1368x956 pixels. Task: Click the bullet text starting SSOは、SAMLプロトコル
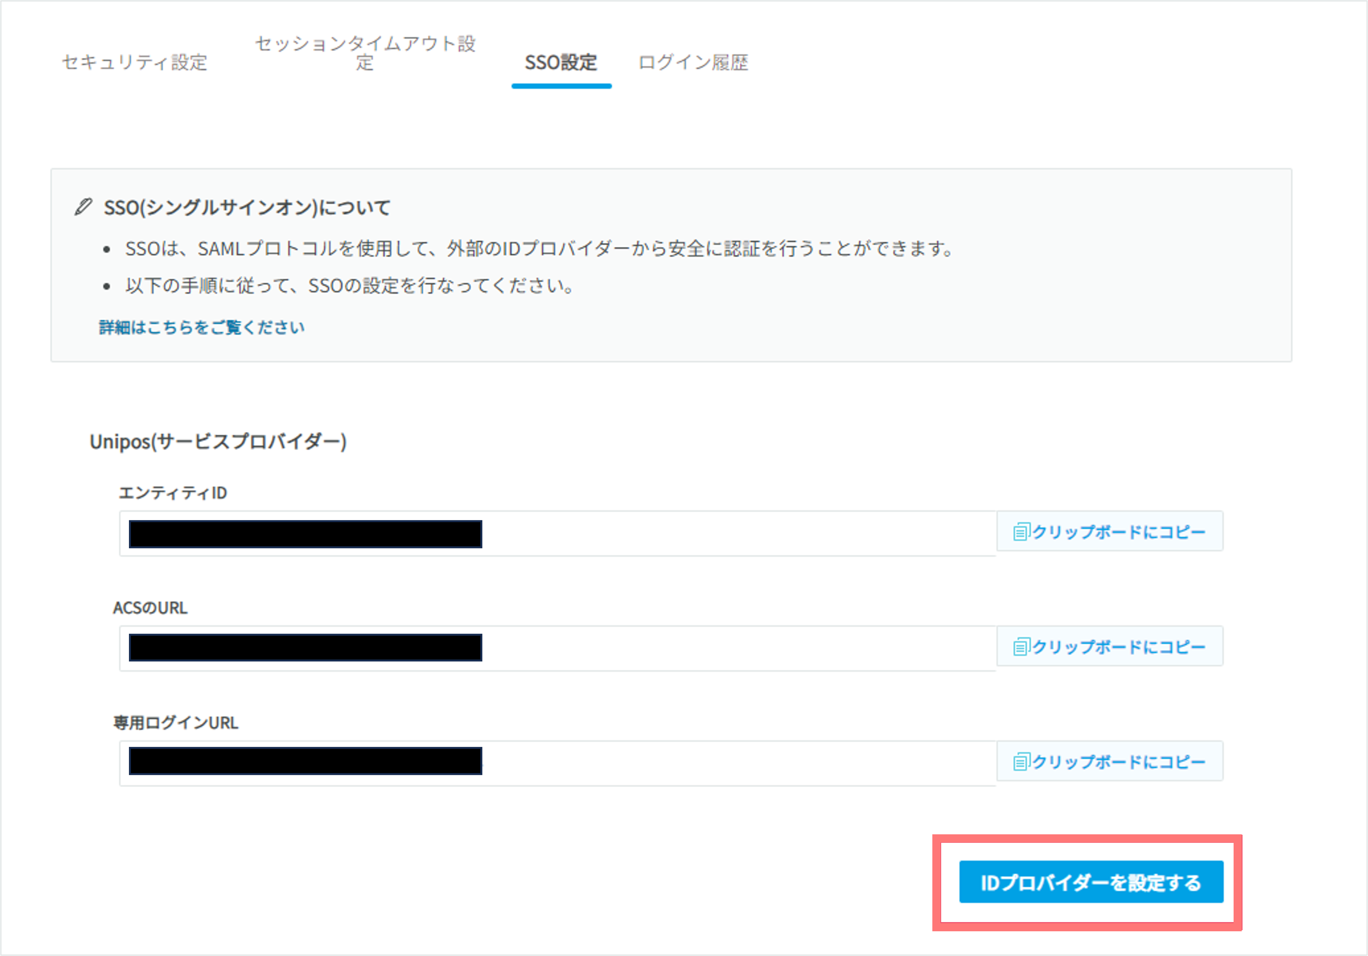coord(540,248)
